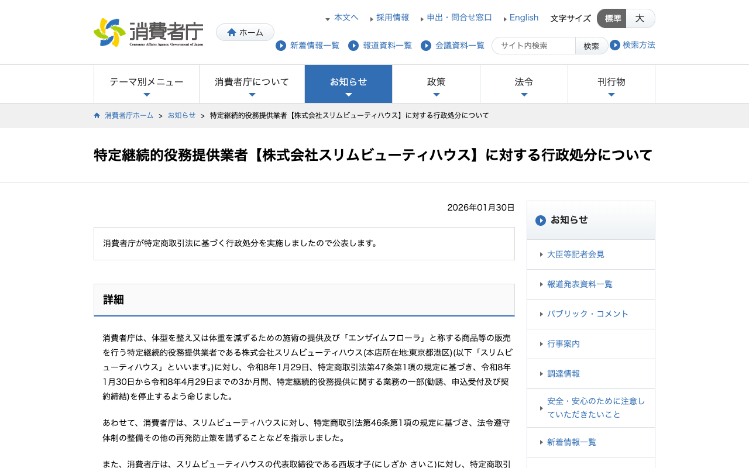Click the 検索 search button
This screenshot has height=468, width=749.
click(x=592, y=46)
